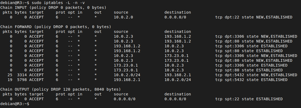
Task: Click the command text 'sudo iptables -L -n -v'
Action: tap(58, 3)
